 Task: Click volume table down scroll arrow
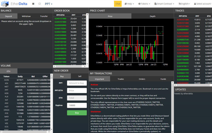(51, 129)
